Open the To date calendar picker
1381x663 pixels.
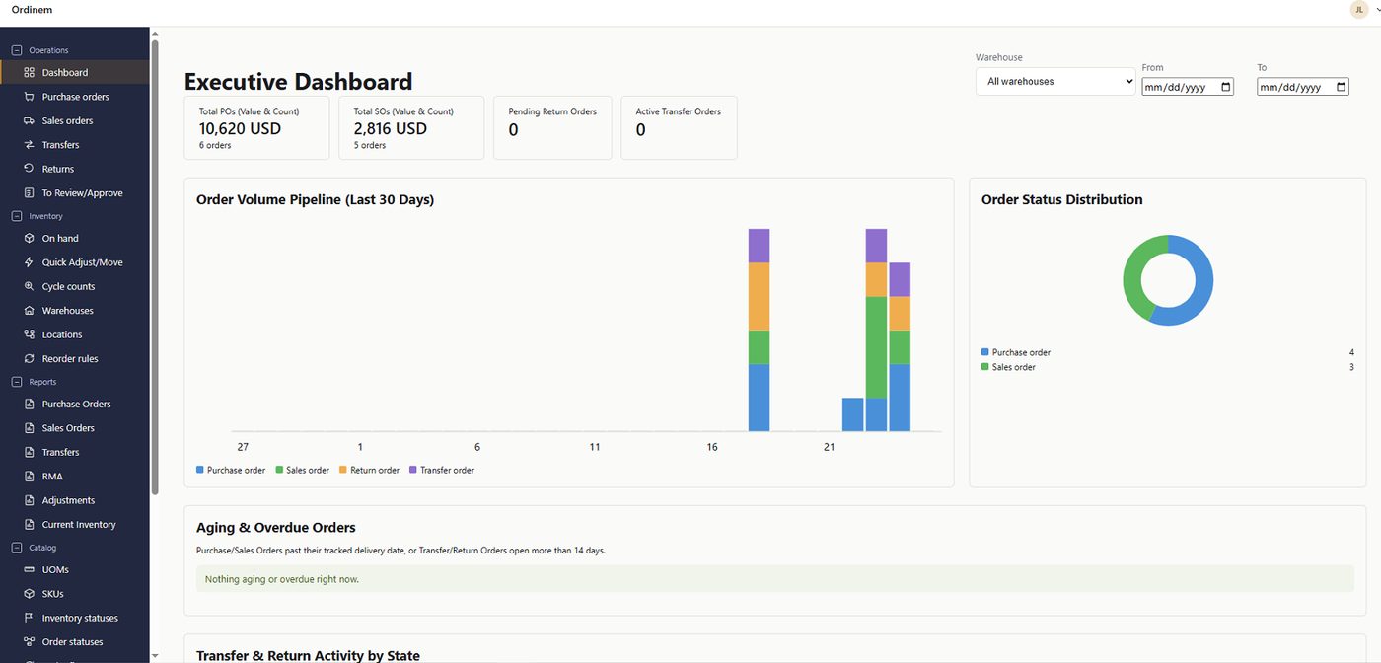1342,87
